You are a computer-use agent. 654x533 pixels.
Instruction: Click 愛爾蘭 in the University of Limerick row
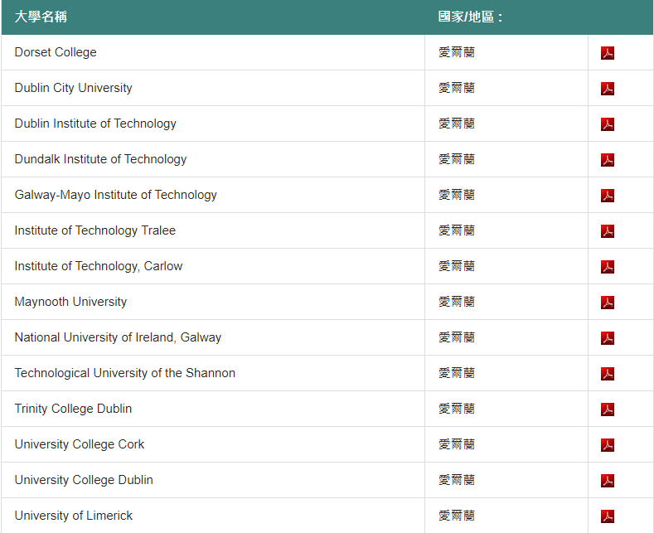tap(457, 516)
